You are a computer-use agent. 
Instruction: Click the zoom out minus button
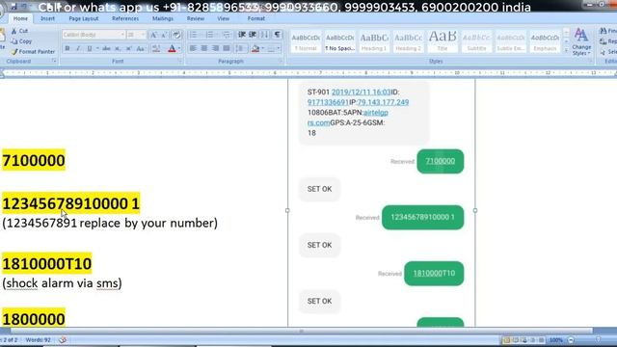click(571, 340)
